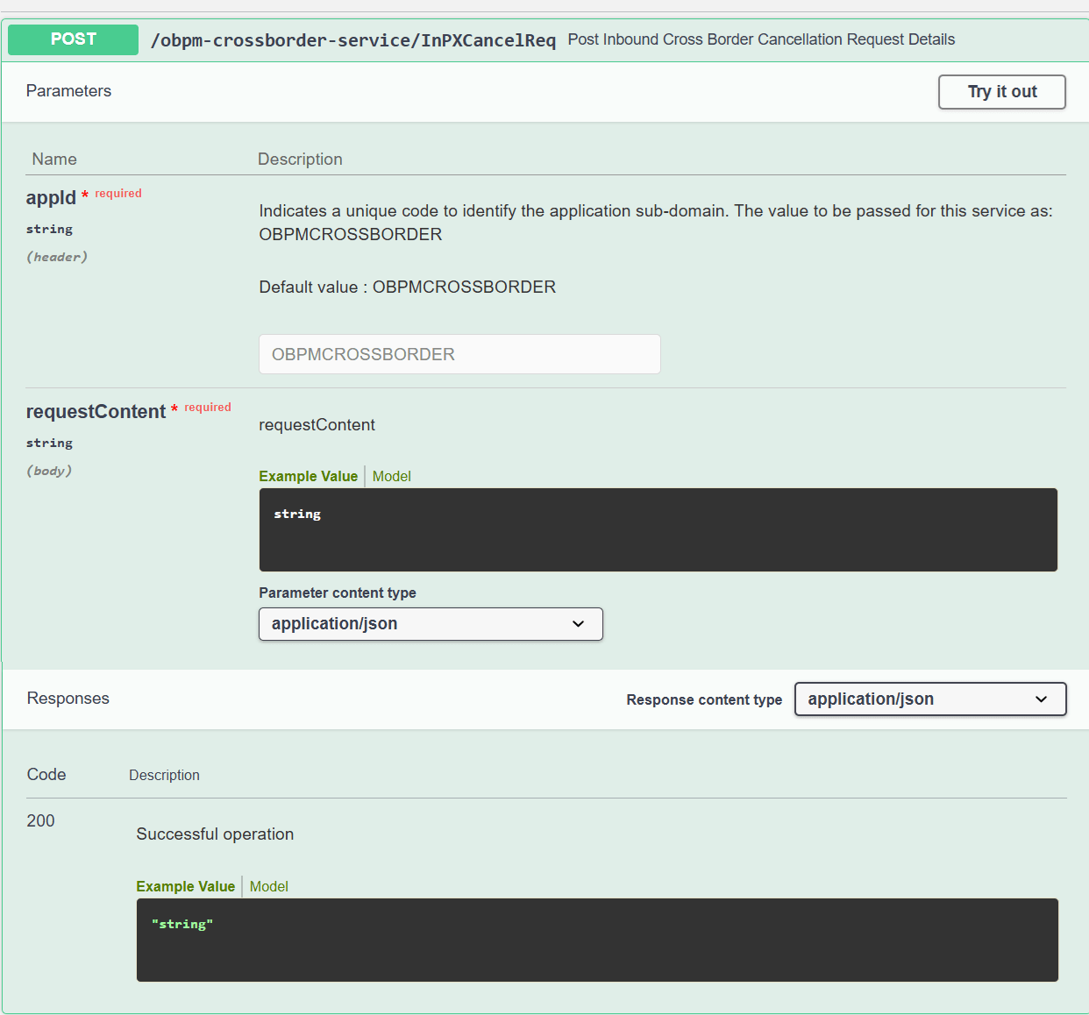Click the 'Successful operation' description text

(x=215, y=834)
